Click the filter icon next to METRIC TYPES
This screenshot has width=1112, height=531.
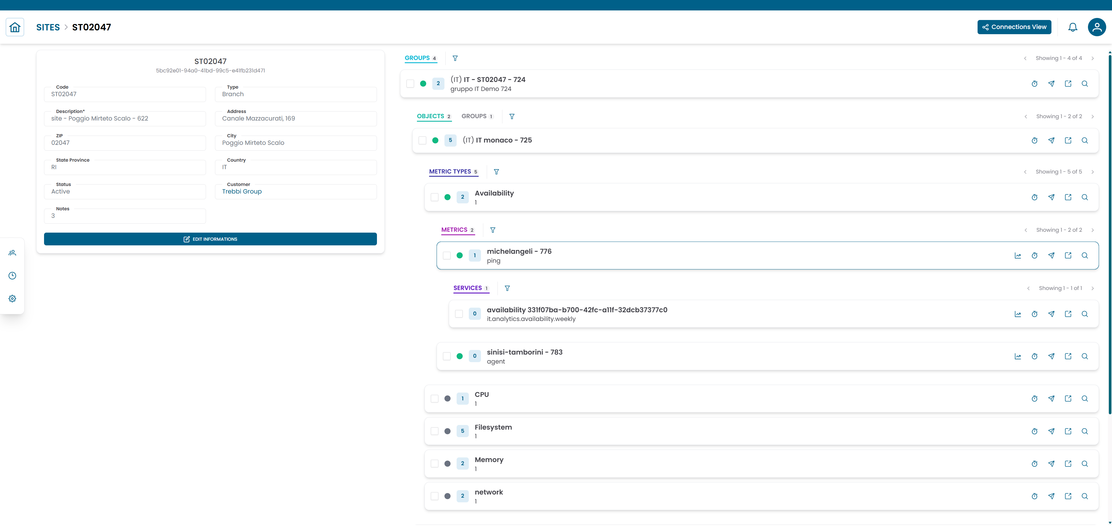click(x=496, y=172)
